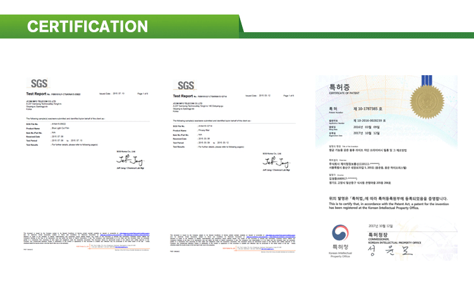Click the gold seal on the patent certificate
Screen dimensions: 474x286
(427, 102)
